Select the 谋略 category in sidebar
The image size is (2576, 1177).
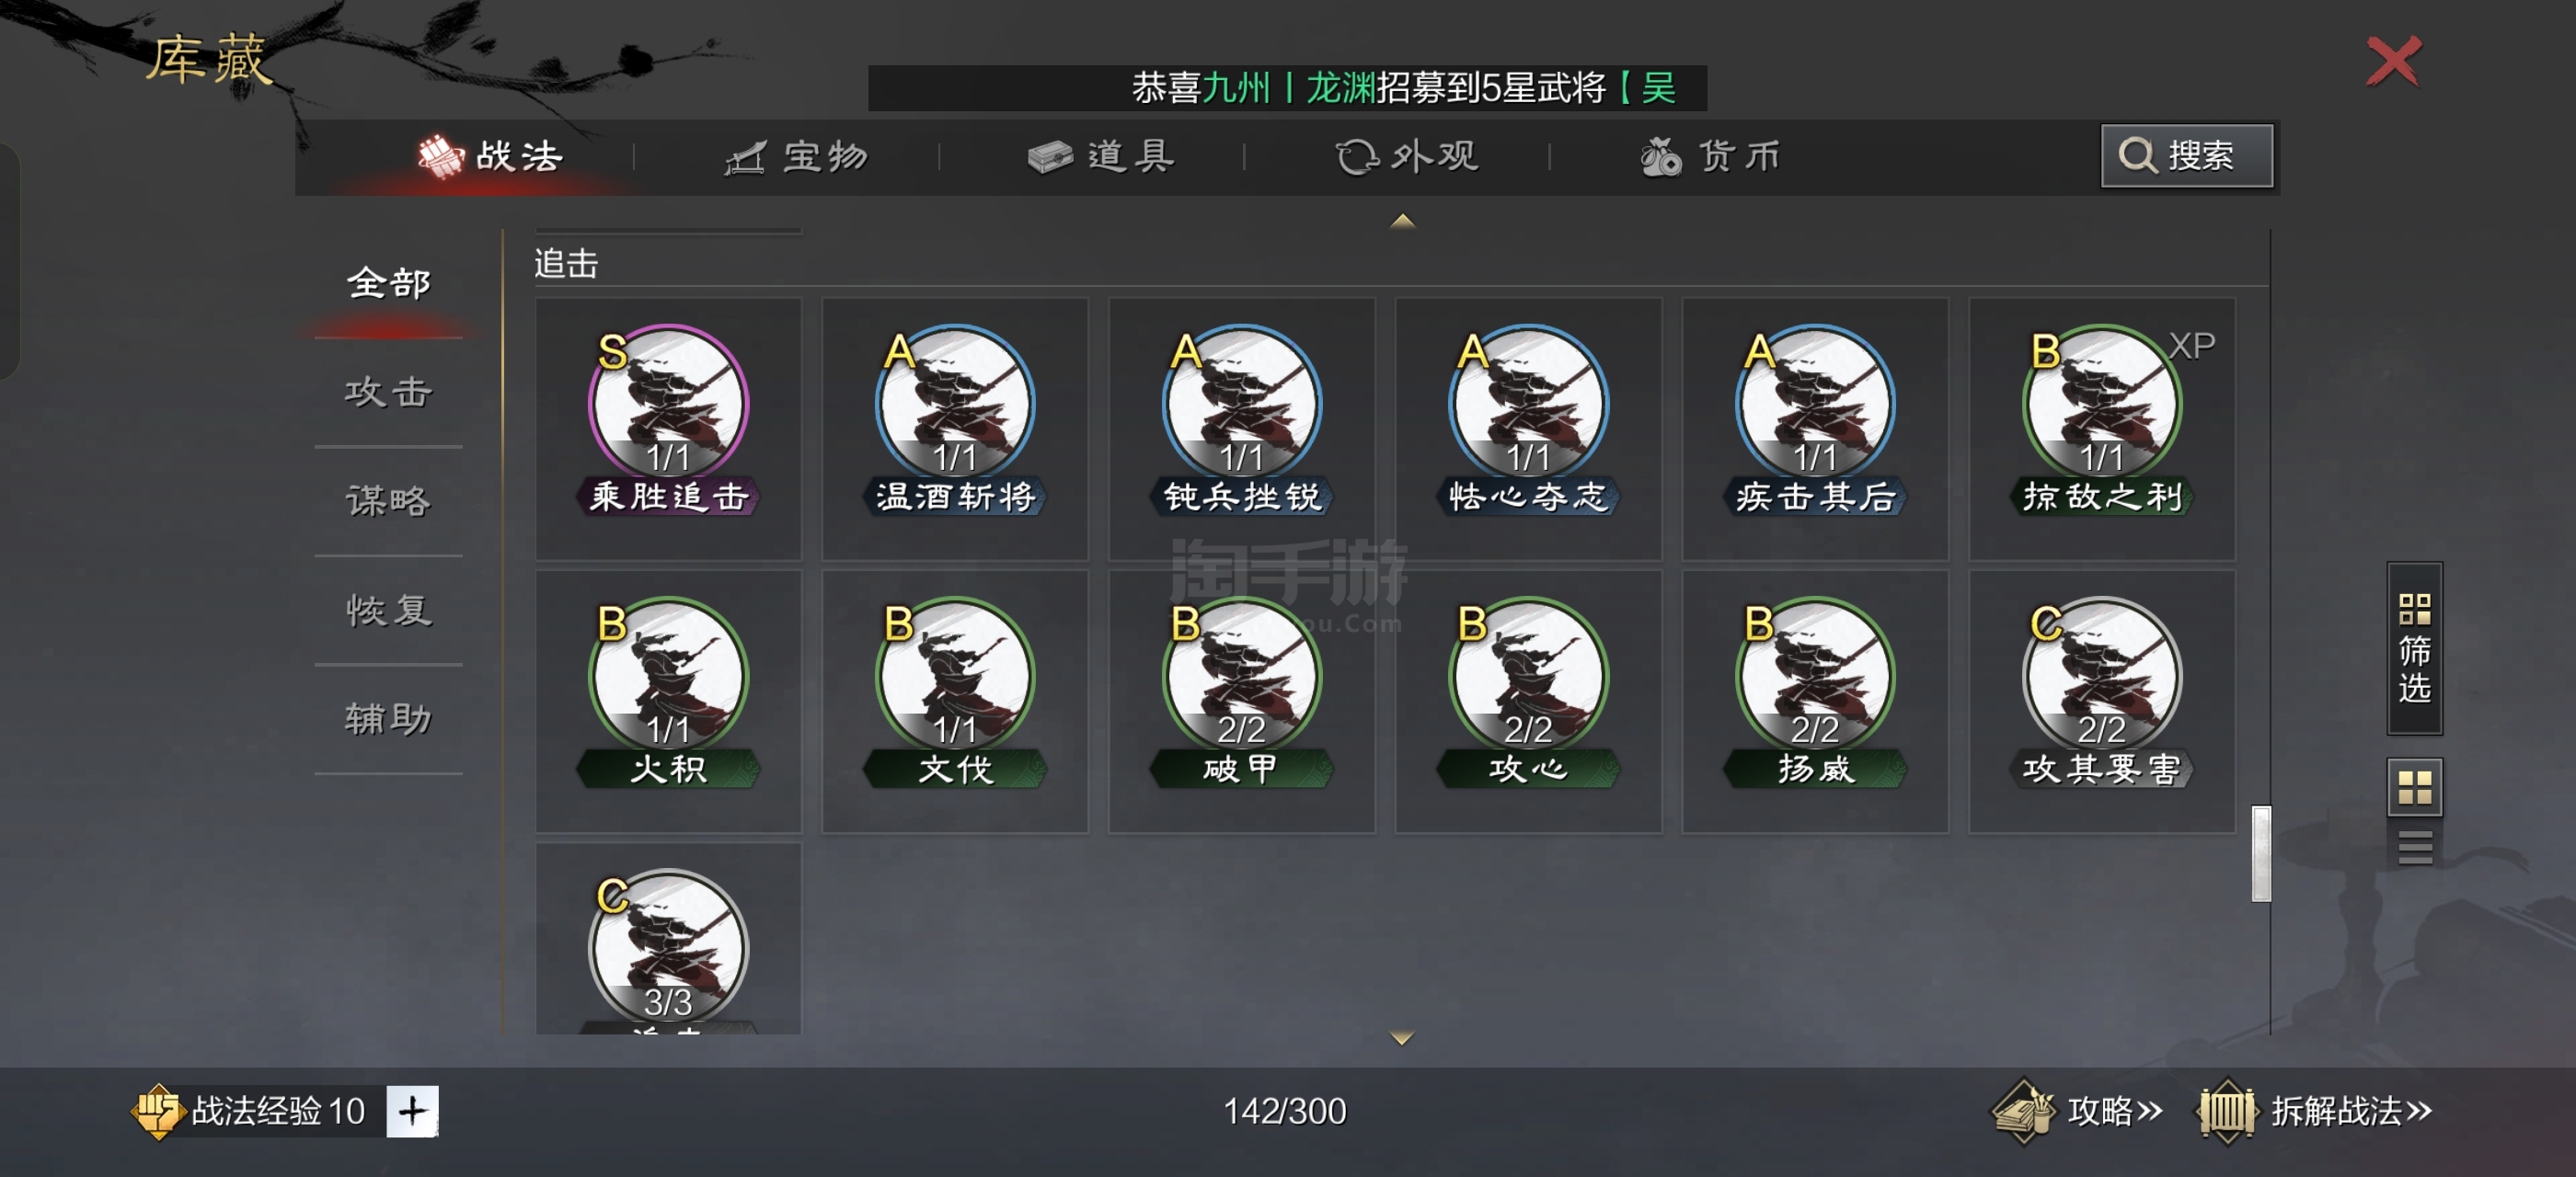(389, 499)
